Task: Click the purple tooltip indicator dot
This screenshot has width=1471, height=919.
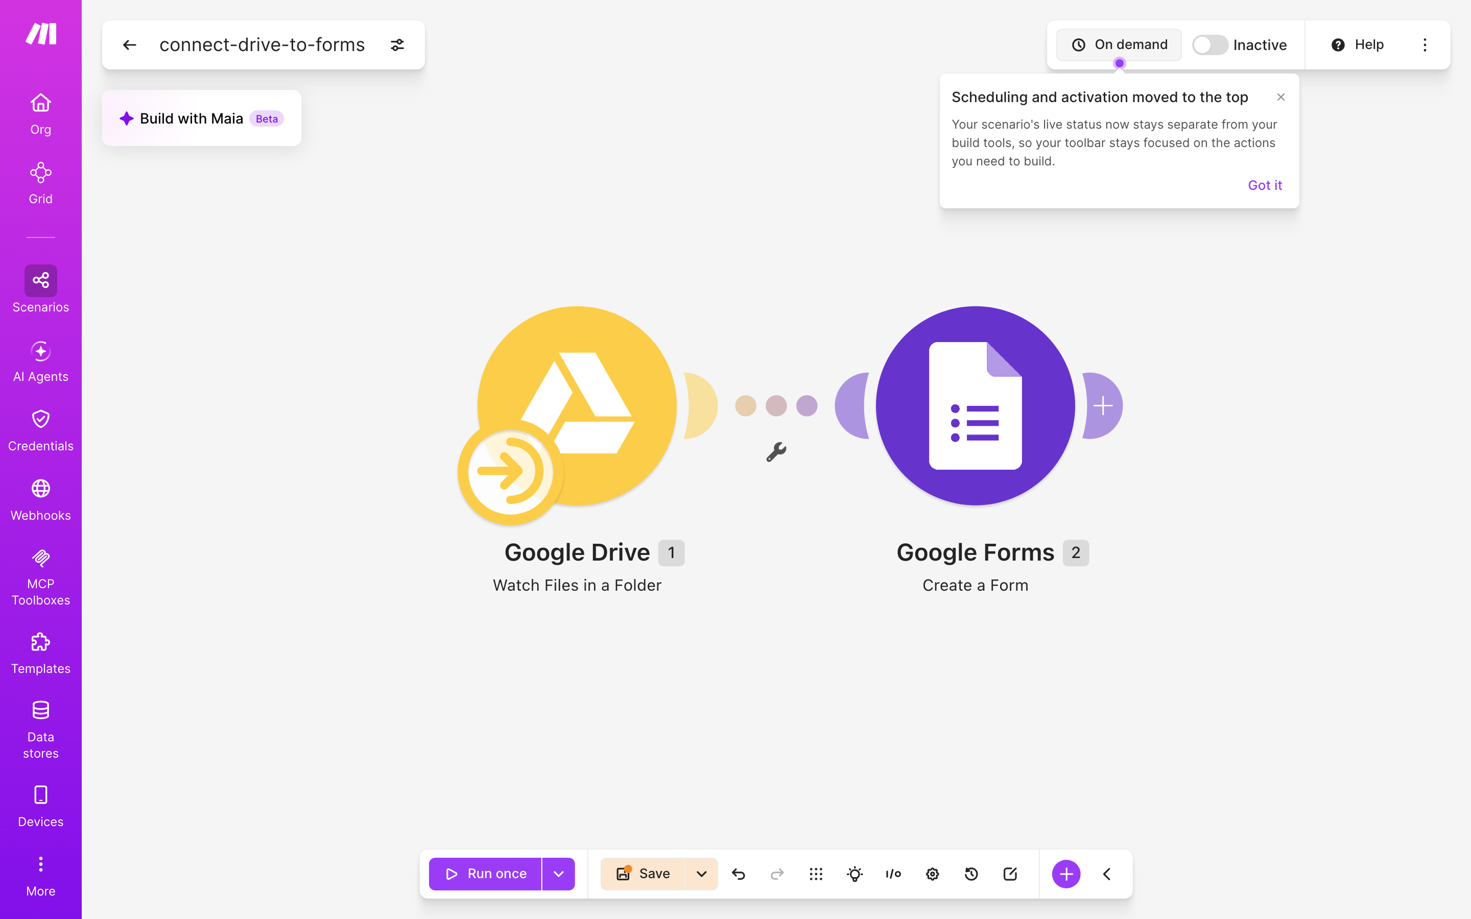Action: coord(1119,63)
